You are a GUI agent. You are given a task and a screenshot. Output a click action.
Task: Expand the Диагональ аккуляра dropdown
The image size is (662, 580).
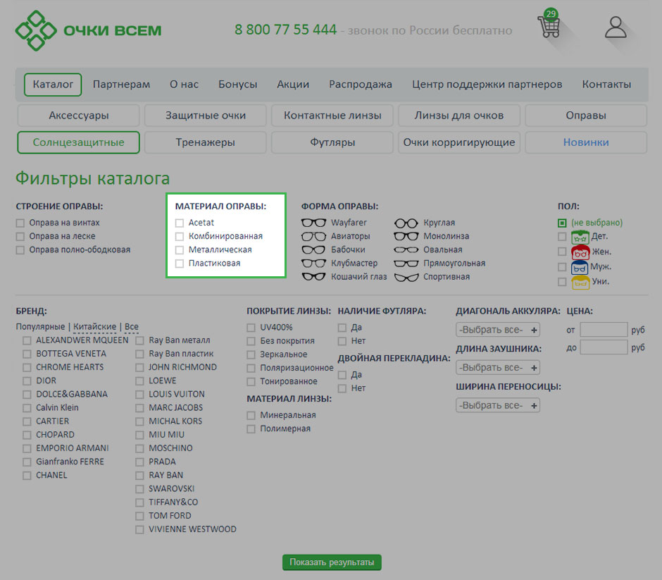498,330
